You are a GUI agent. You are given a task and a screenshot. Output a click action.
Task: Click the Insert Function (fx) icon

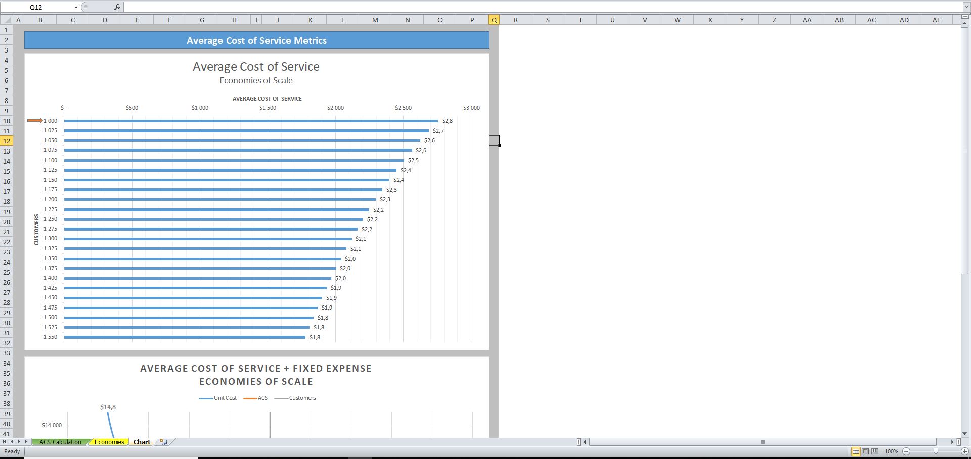click(x=117, y=7)
